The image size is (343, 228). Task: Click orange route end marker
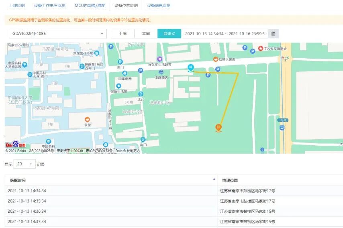point(218,128)
